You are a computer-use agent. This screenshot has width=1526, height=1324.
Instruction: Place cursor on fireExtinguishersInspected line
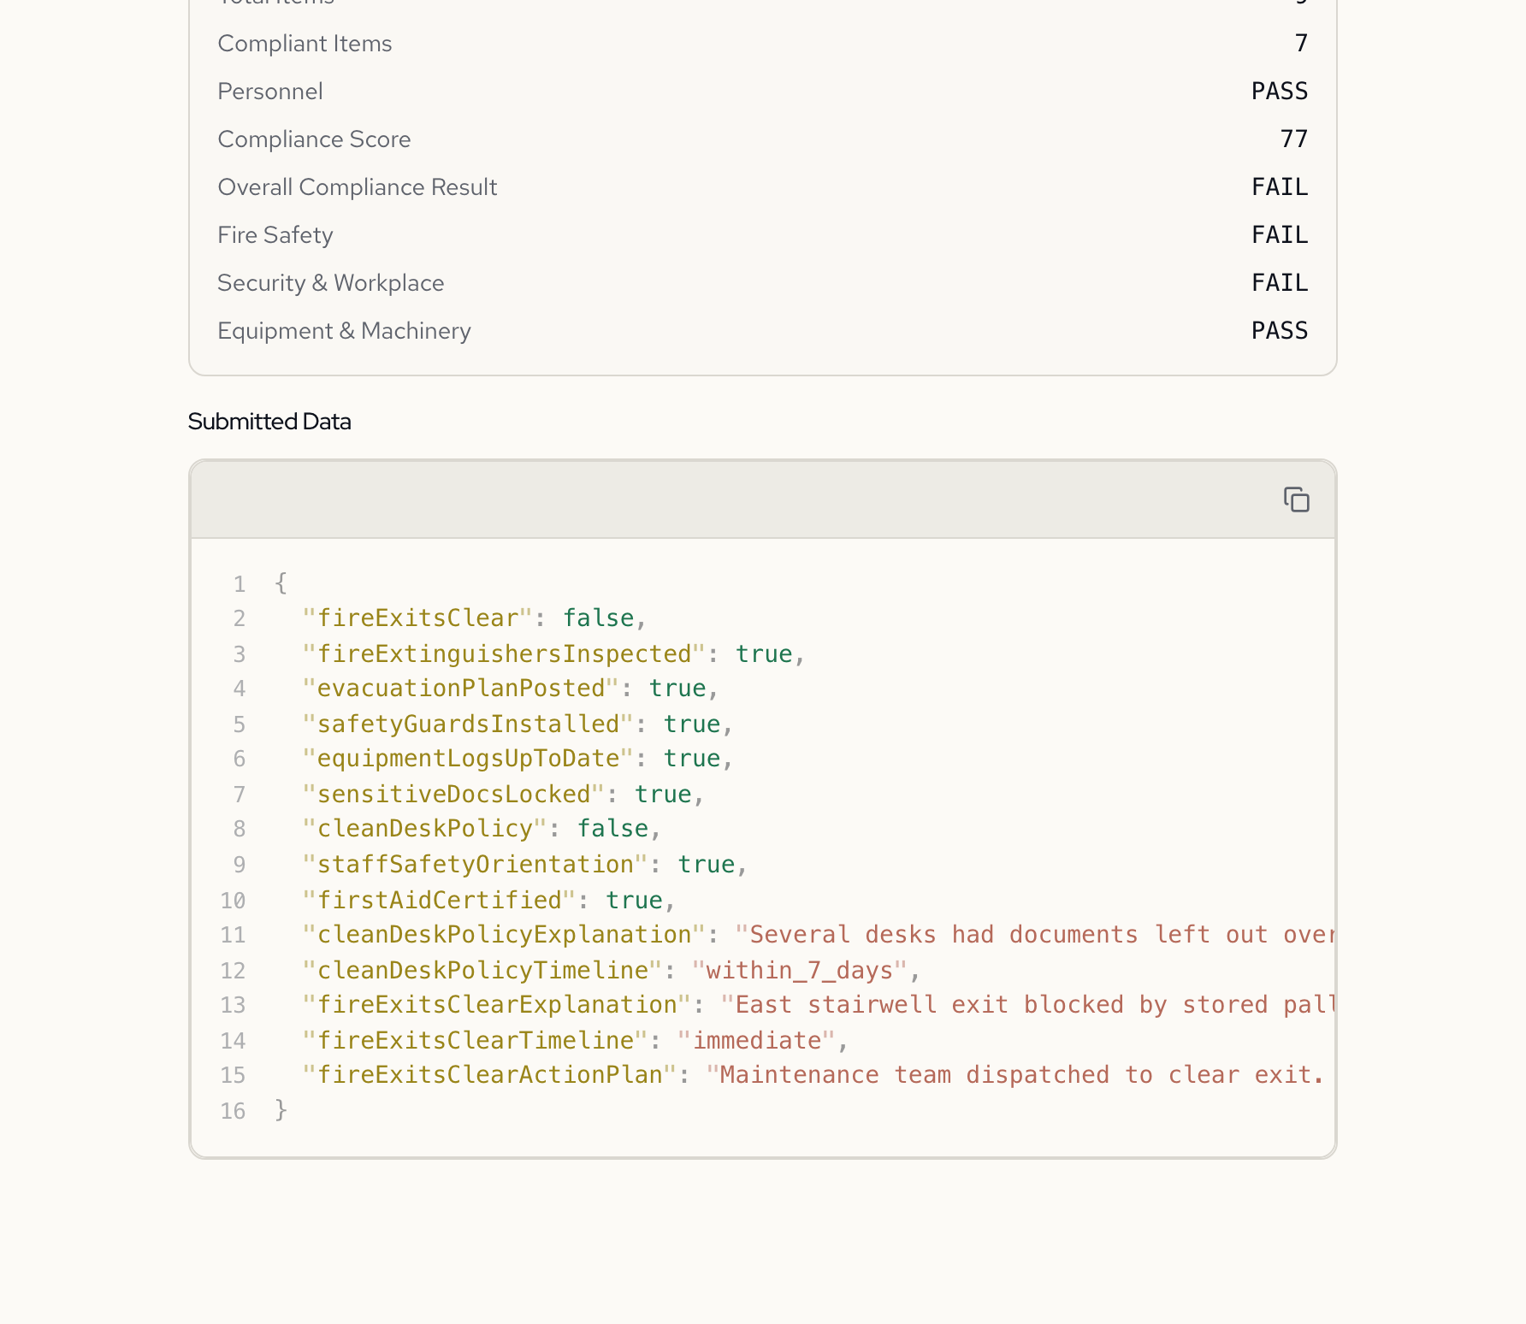504,654
